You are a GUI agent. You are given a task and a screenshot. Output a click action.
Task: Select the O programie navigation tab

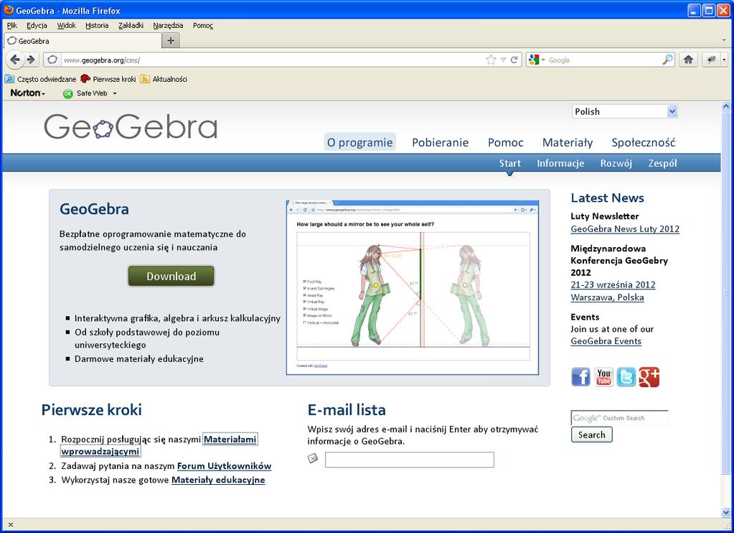[359, 142]
